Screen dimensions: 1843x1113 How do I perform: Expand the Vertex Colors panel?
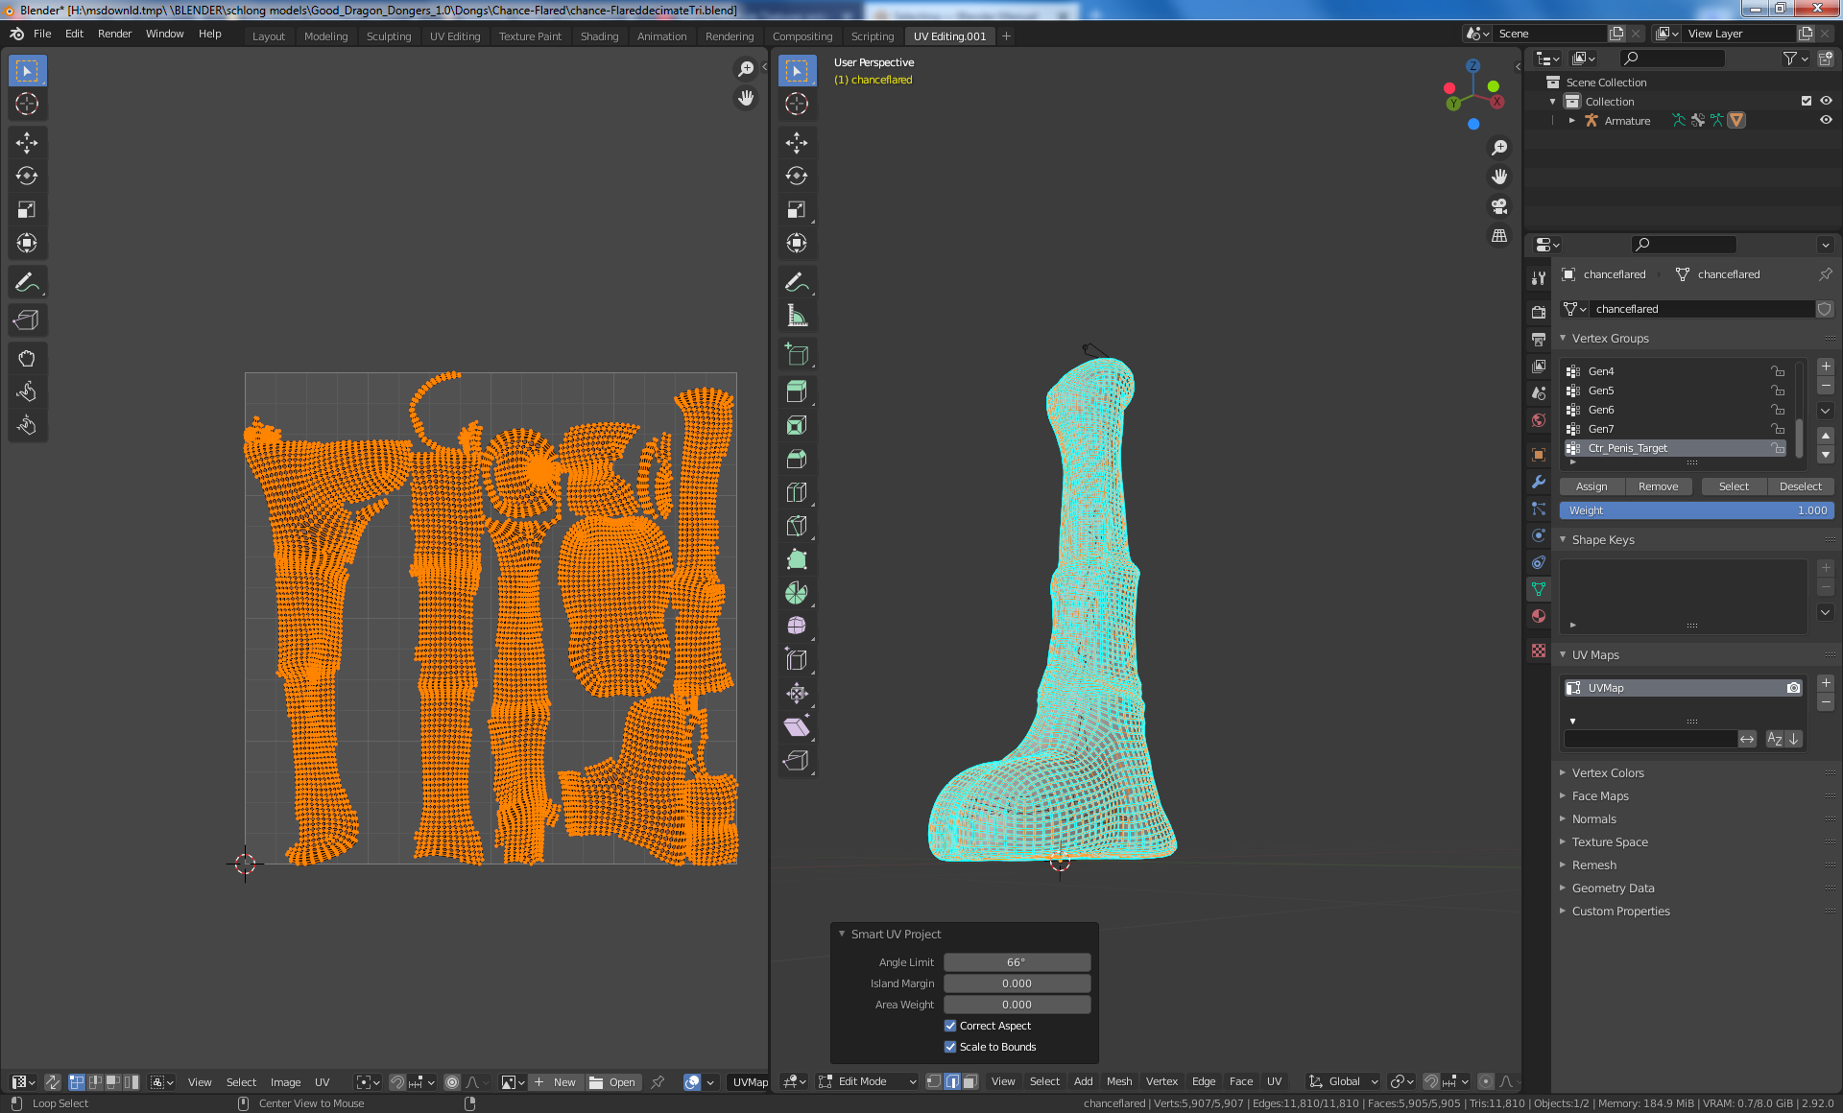[x=1563, y=772]
